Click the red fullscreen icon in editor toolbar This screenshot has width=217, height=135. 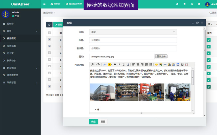pyautogui.click(x=186, y=64)
